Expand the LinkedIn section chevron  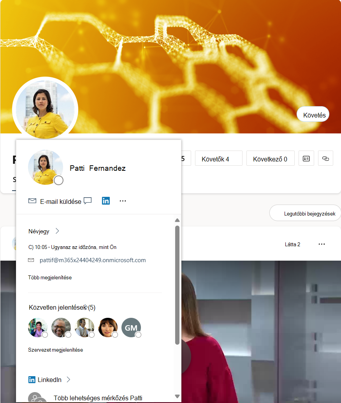tap(69, 379)
